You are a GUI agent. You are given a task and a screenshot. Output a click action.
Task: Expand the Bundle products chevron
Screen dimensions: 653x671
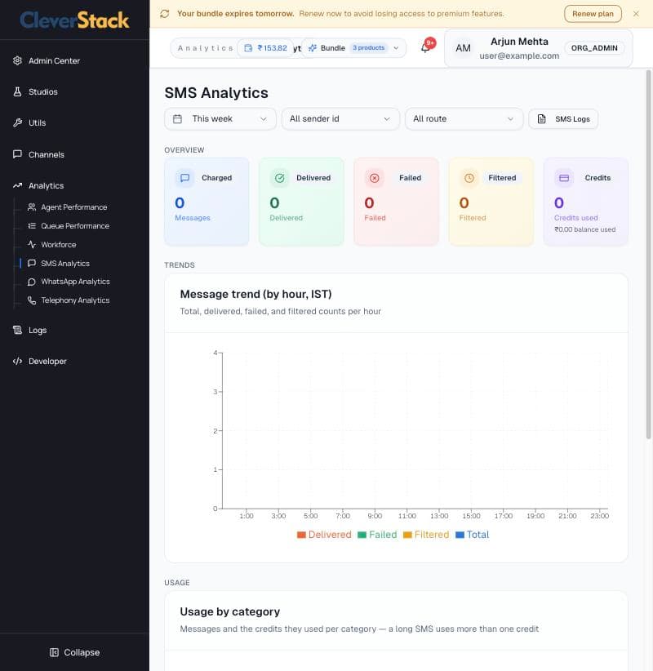click(x=396, y=48)
